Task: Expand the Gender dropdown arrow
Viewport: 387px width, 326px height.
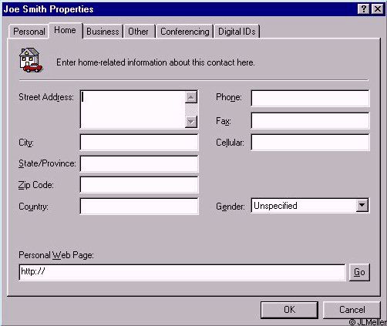Action: pyautogui.click(x=362, y=205)
